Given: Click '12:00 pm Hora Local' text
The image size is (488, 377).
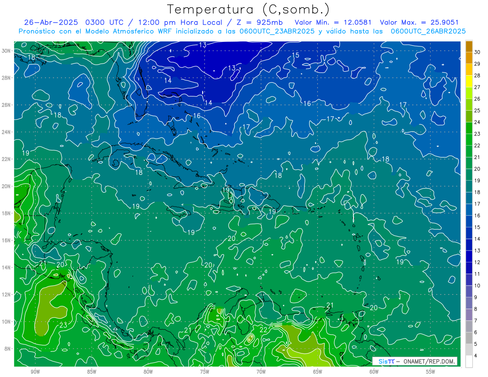Looking at the screenshot, I should 179,22.
